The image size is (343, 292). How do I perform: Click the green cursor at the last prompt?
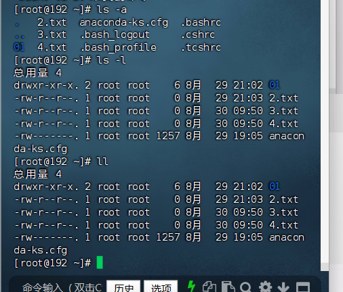[100, 262]
